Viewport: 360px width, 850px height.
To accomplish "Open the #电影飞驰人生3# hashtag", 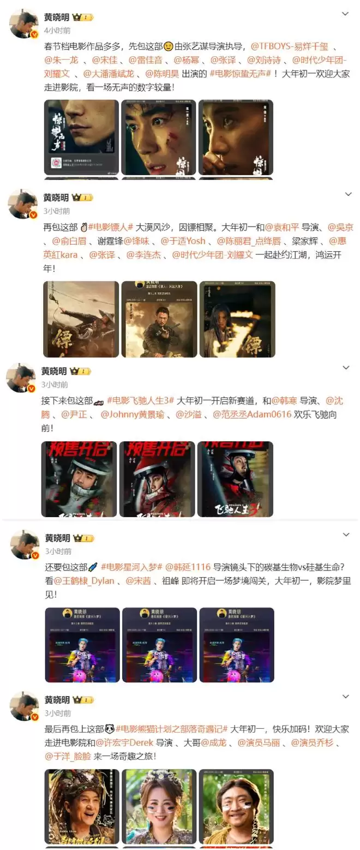I will coord(140,401).
